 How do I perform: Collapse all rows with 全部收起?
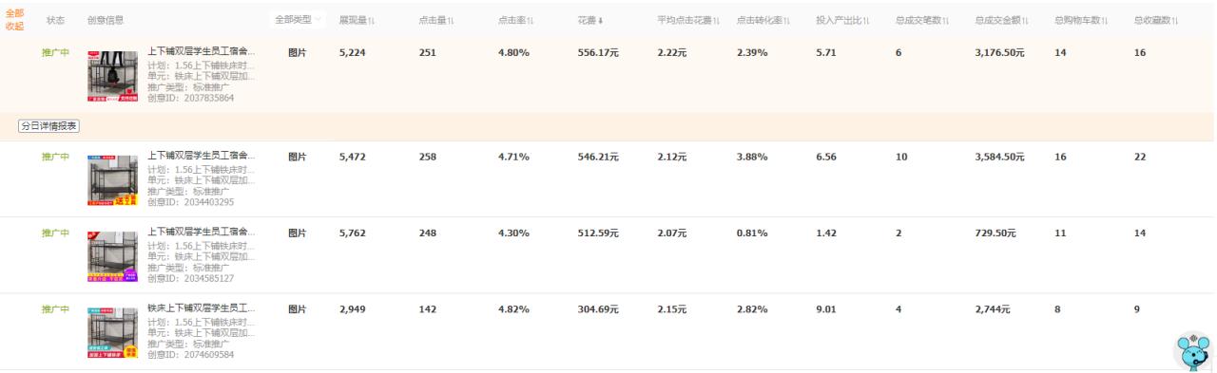[15, 20]
